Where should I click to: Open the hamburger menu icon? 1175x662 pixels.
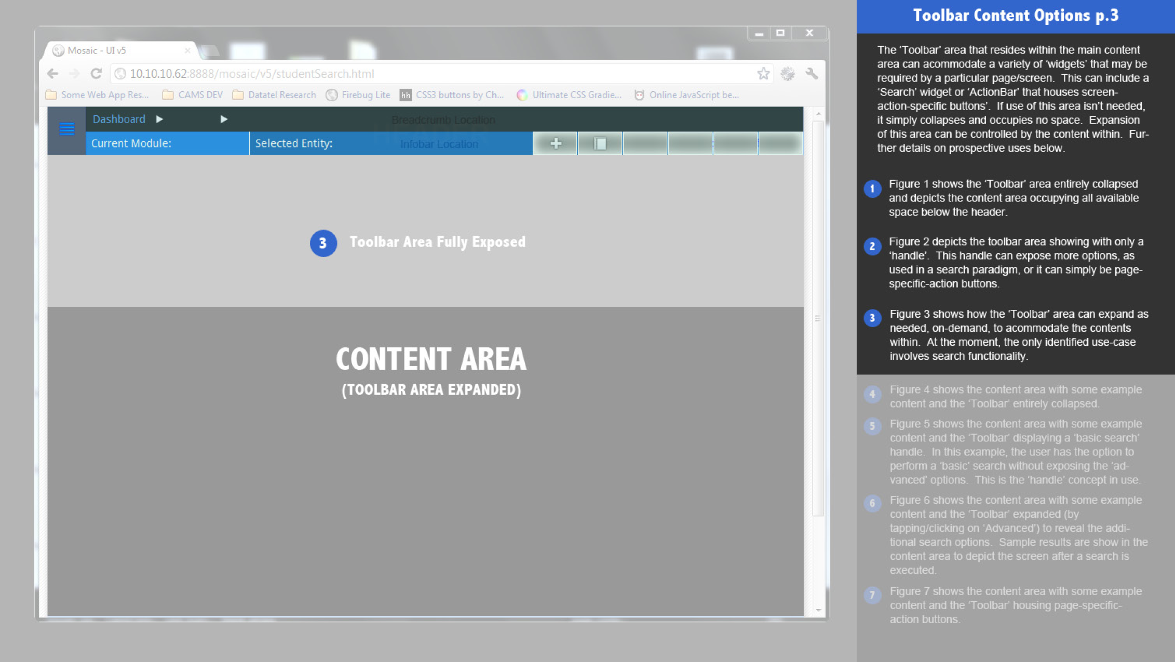point(66,129)
